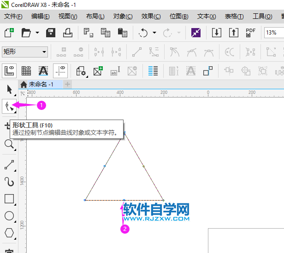Pick the Artistic Media tool
The height and width of the screenshot is (253, 284).
9,182
